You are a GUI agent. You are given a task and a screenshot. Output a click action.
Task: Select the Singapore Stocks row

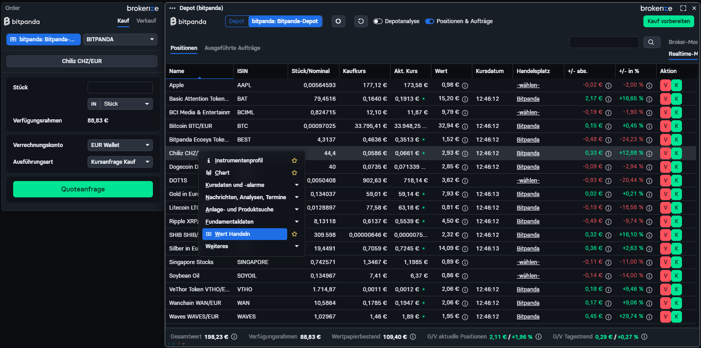(431, 262)
